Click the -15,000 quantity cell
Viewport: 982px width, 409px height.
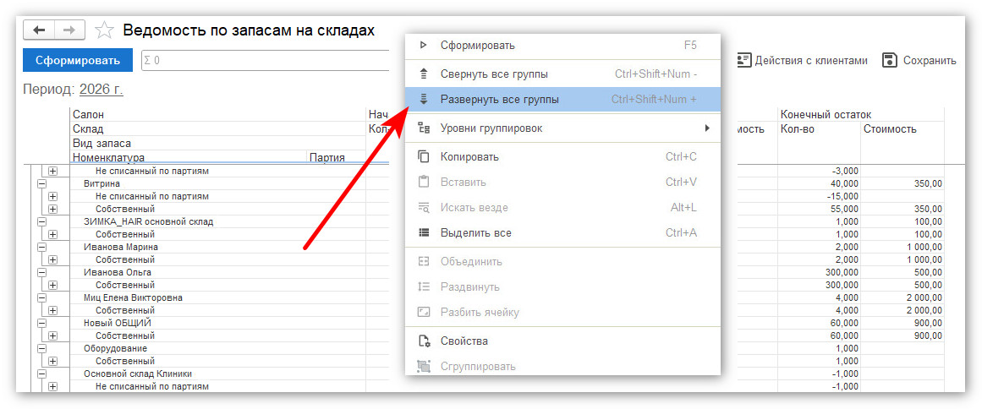tap(819, 196)
